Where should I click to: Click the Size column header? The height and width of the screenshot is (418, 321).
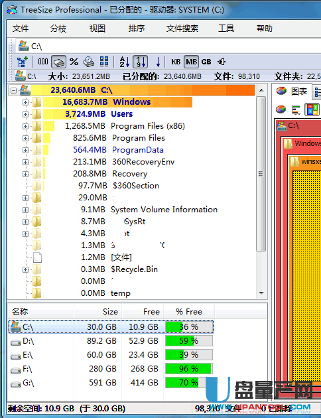point(97,311)
